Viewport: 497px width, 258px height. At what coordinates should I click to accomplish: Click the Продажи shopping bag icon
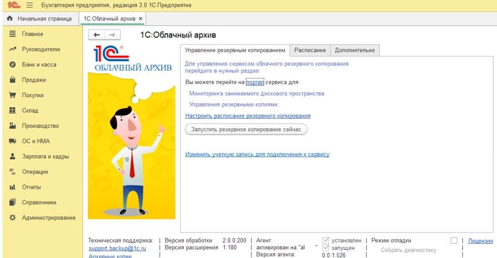click(x=12, y=80)
